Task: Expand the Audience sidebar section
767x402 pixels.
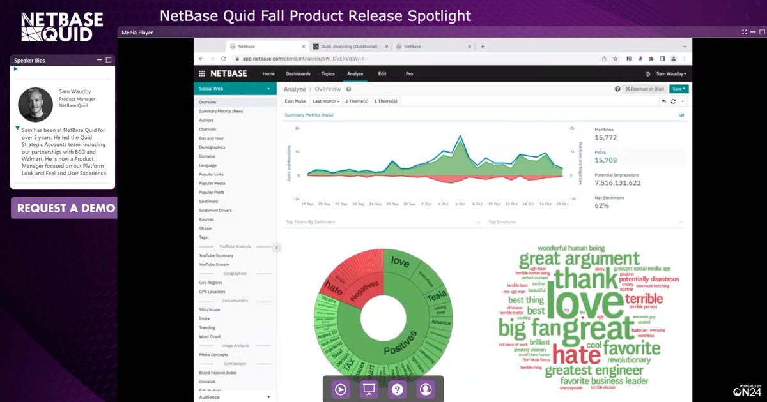Action: click(268, 397)
